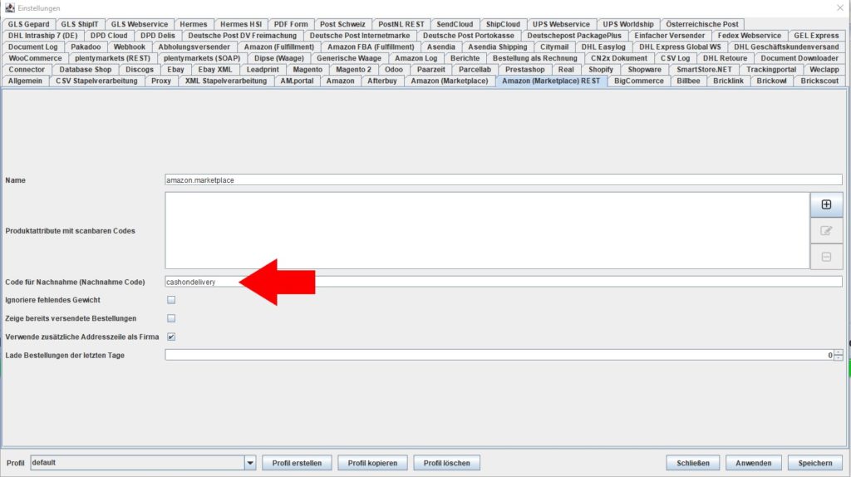Toggle Zeige bereits versendete Bestellungen checkbox
Viewport: 851px width, 477px height.
(x=171, y=318)
